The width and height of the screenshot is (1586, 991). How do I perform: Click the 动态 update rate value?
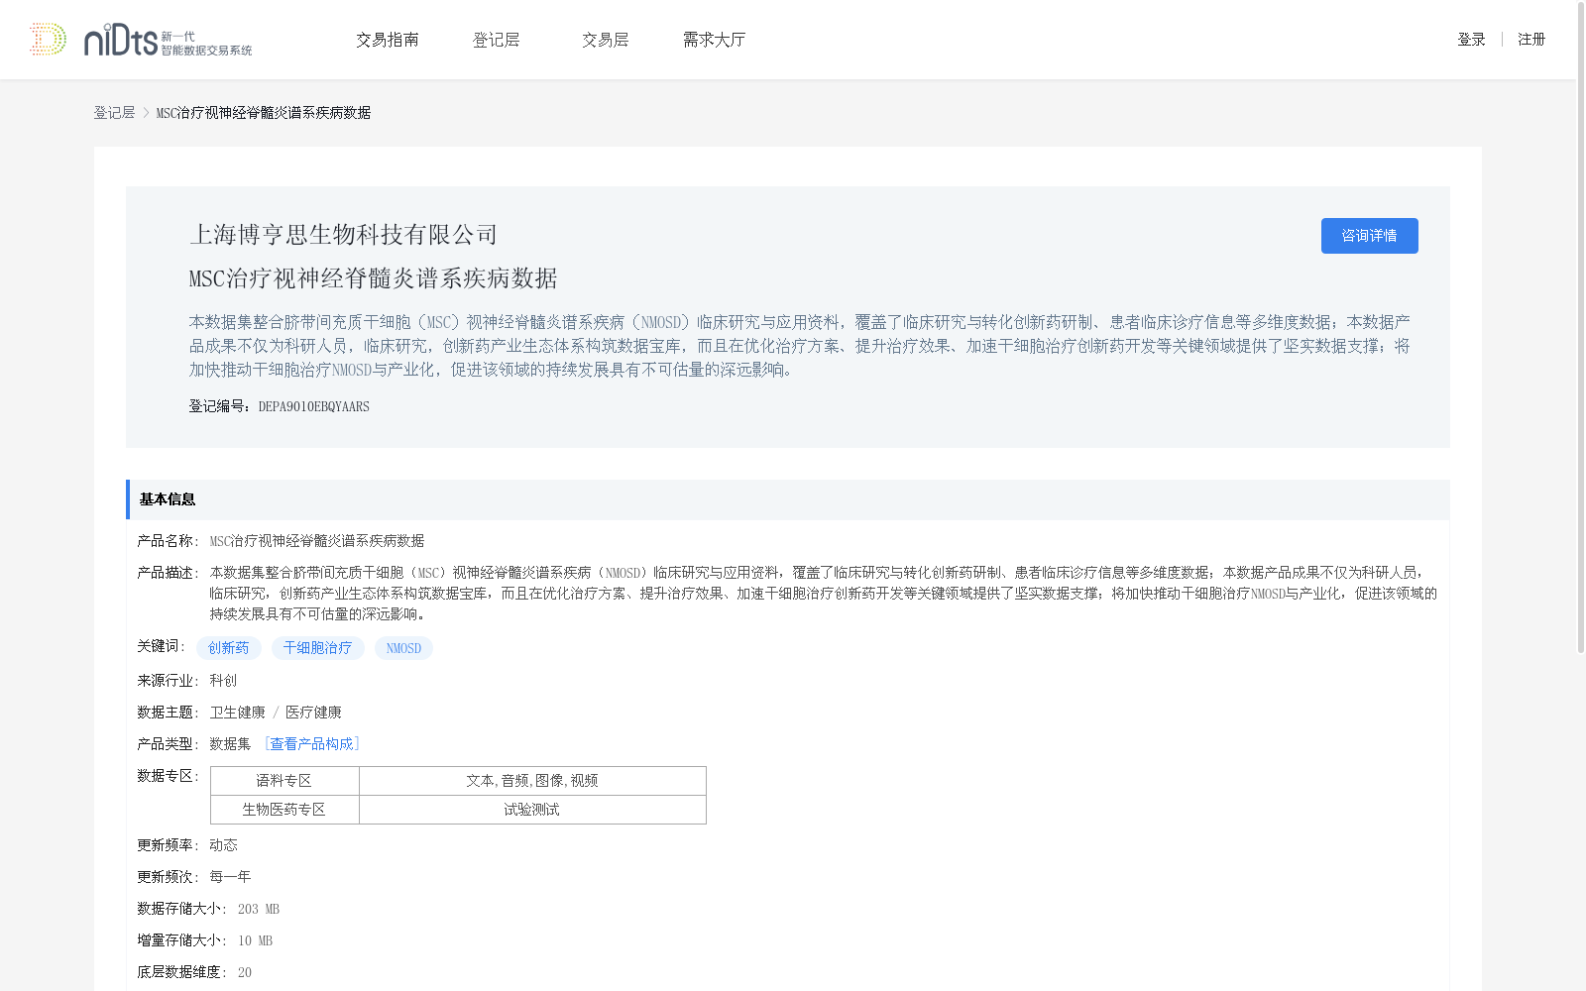click(x=223, y=845)
